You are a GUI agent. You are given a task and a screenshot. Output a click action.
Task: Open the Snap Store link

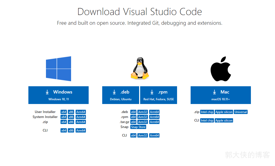[x=138, y=127]
